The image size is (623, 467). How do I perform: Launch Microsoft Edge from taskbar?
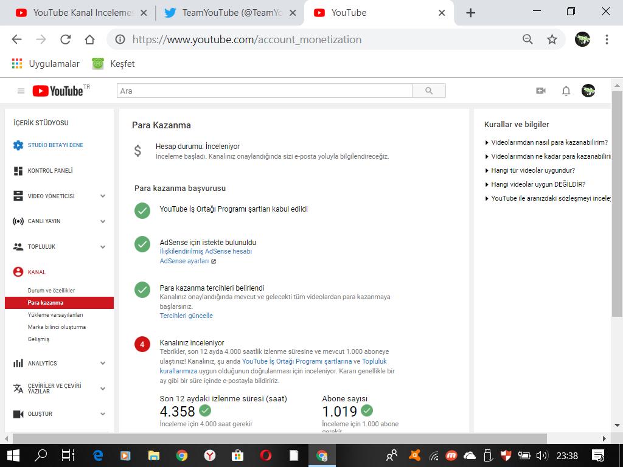pos(98,455)
